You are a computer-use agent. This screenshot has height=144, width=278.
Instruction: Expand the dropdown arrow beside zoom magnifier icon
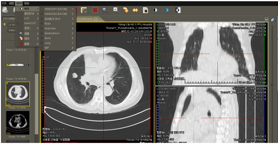point(109,12)
